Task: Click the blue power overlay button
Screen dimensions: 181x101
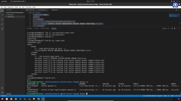Action: (175, 5)
